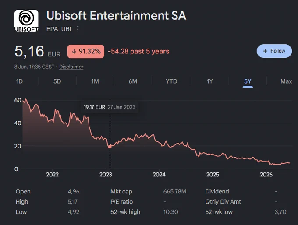Click the Mkt cap value 665,78M
Image resolution: width=298 pixels, height=225 pixels.
[x=175, y=191]
